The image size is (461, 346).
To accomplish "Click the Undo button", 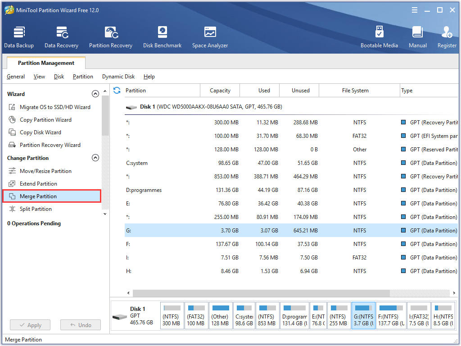I will point(81,325).
